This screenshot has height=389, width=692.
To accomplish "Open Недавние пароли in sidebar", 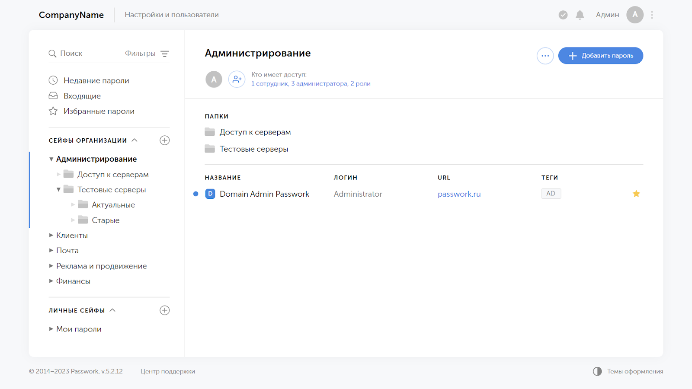I will tap(96, 80).
